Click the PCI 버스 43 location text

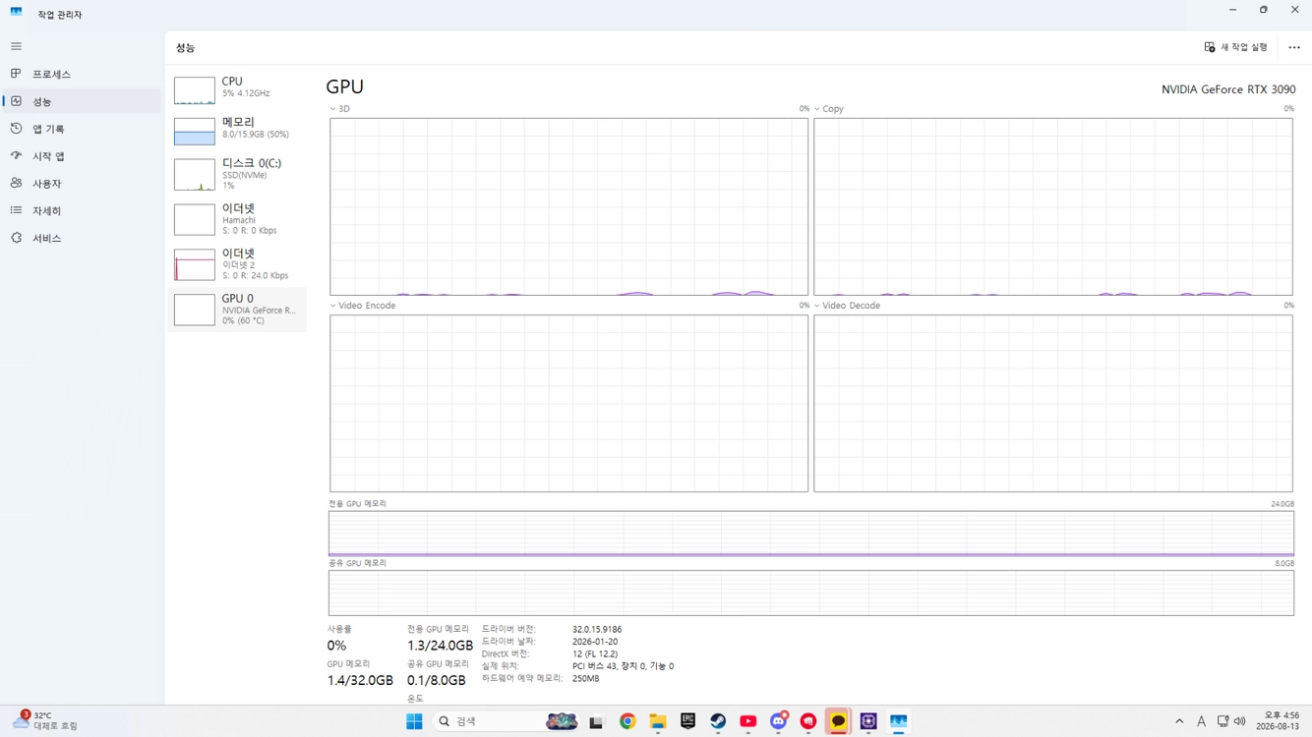(x=624, y=666)
